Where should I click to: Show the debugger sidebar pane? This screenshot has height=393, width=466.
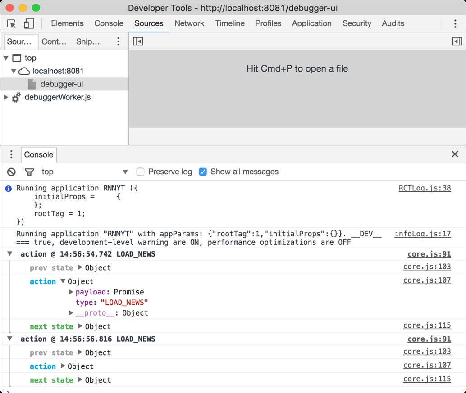(457, 41)
